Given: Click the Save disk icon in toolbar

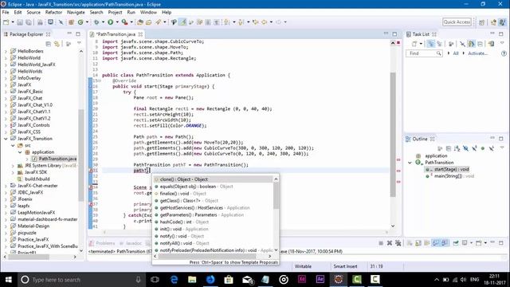Looking at the screenshot, I should tap(20, 22).
